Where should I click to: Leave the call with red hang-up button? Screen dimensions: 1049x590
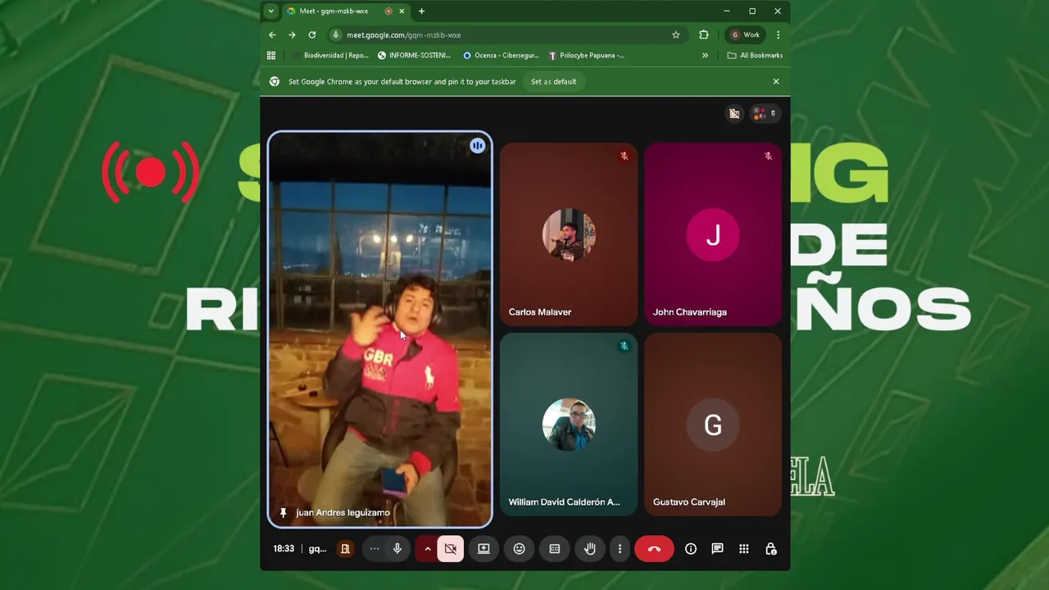tap(654, 549)
